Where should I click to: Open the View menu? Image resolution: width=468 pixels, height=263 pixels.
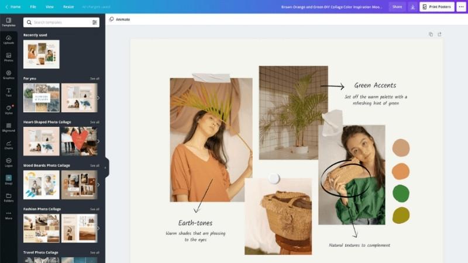[50, 6]
